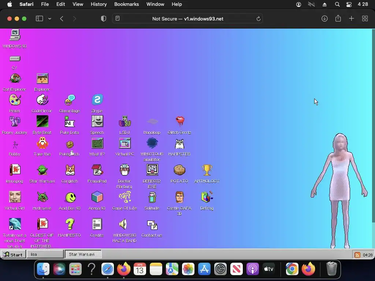This screenshot has width=375, height=281.
Task: Open Safari History menu
Action: pyautogui.click(x=99, y=4)
